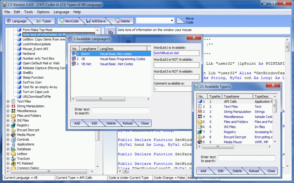Screen dimensions: 294x183
Task: Select the Form Make Top Most tree item
Action: 38,30
